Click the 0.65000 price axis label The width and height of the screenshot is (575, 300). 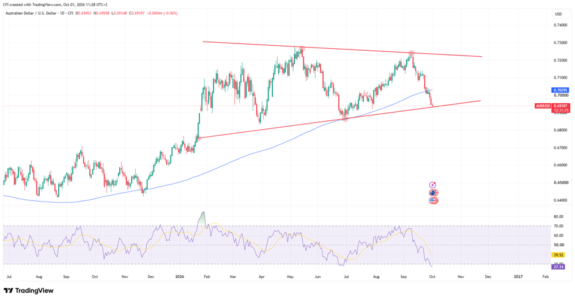pyautogui.click(x=560, y=183)
